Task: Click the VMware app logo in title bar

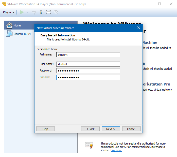Action: [x=4, y=4]
